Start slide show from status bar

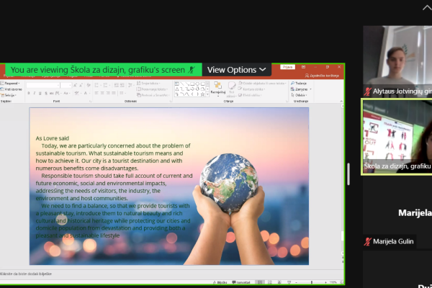click(x=289, y=282)
